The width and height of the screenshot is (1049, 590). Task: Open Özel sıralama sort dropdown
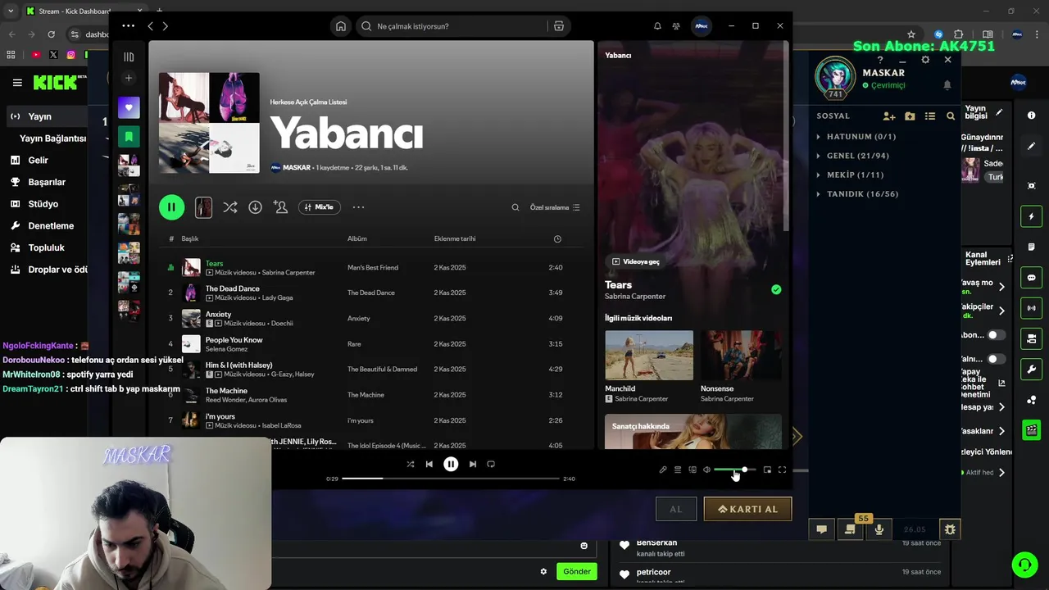pos(555,207)
